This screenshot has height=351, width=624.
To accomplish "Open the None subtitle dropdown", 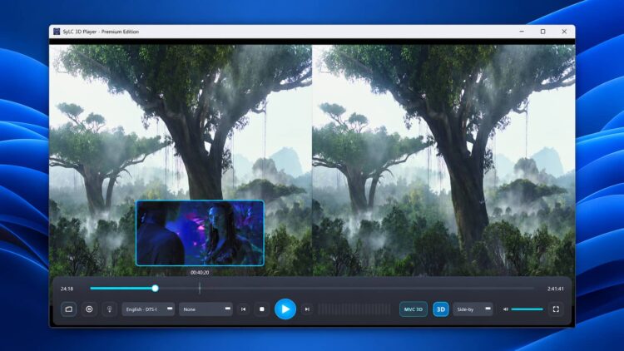I will coord(206,309).
